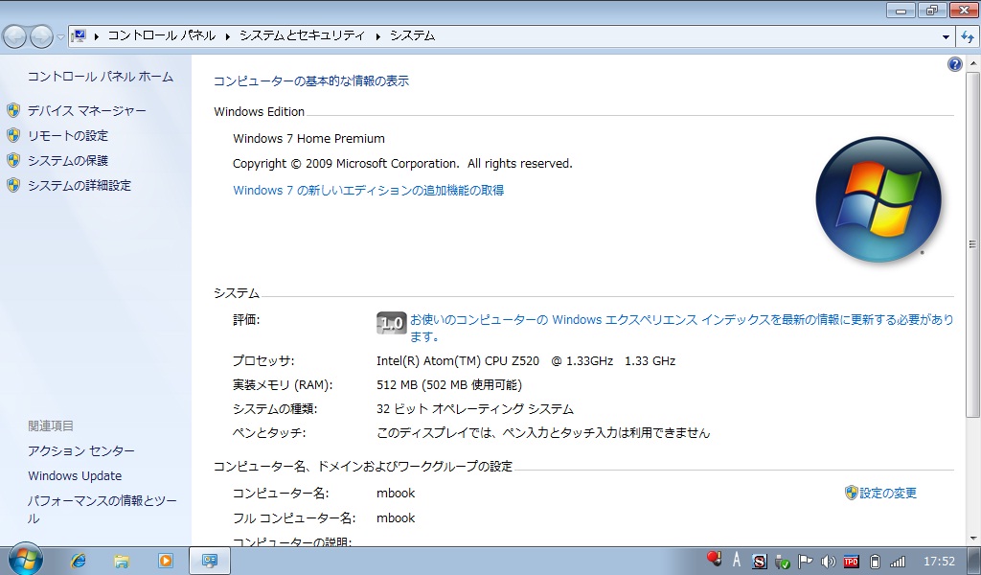Click the speaker volume tray icon
The width and height of the screenshot is (981, 575).
(828, 562)
